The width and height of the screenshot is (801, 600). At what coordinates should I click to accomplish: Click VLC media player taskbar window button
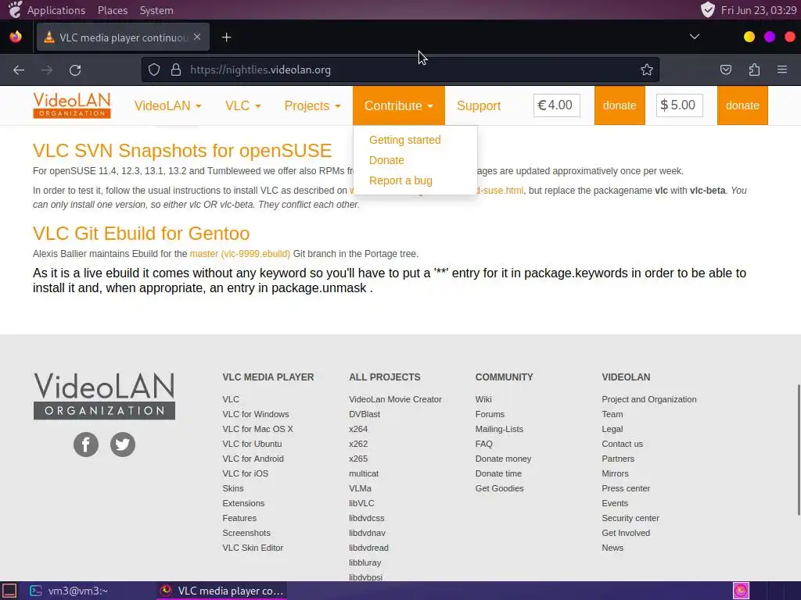point(221,591)
